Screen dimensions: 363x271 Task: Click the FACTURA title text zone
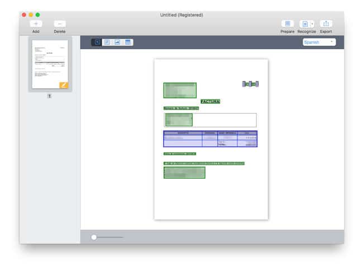point(210,102)
